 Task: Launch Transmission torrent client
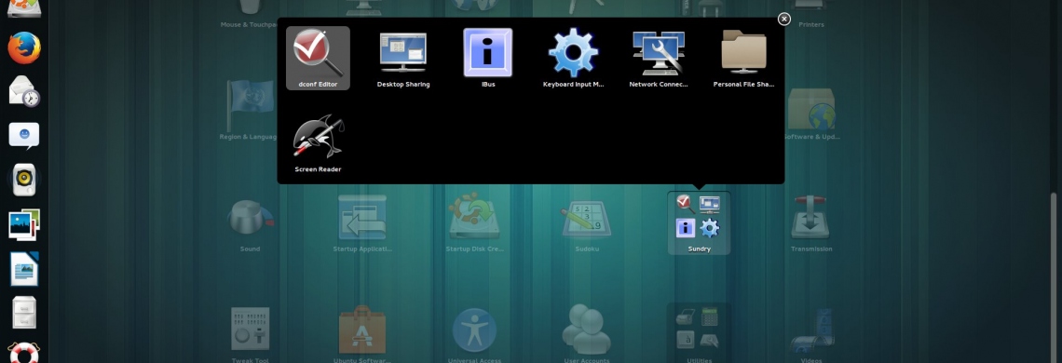[811, 222]
